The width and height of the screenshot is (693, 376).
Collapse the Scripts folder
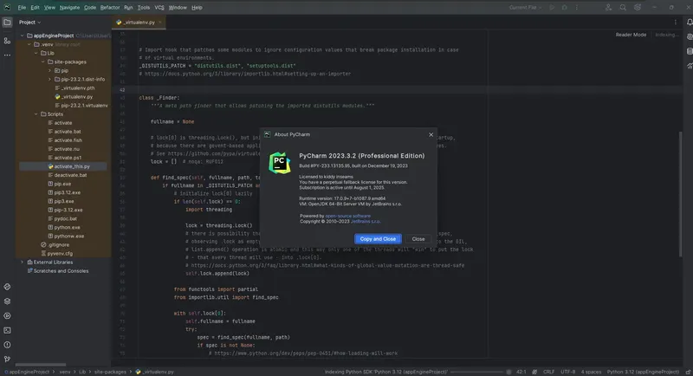36,114
